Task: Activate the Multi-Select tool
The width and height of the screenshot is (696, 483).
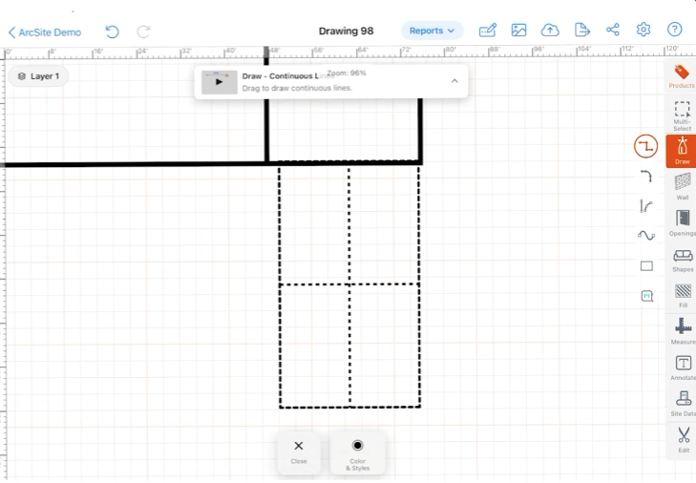Action: (682, 115)
